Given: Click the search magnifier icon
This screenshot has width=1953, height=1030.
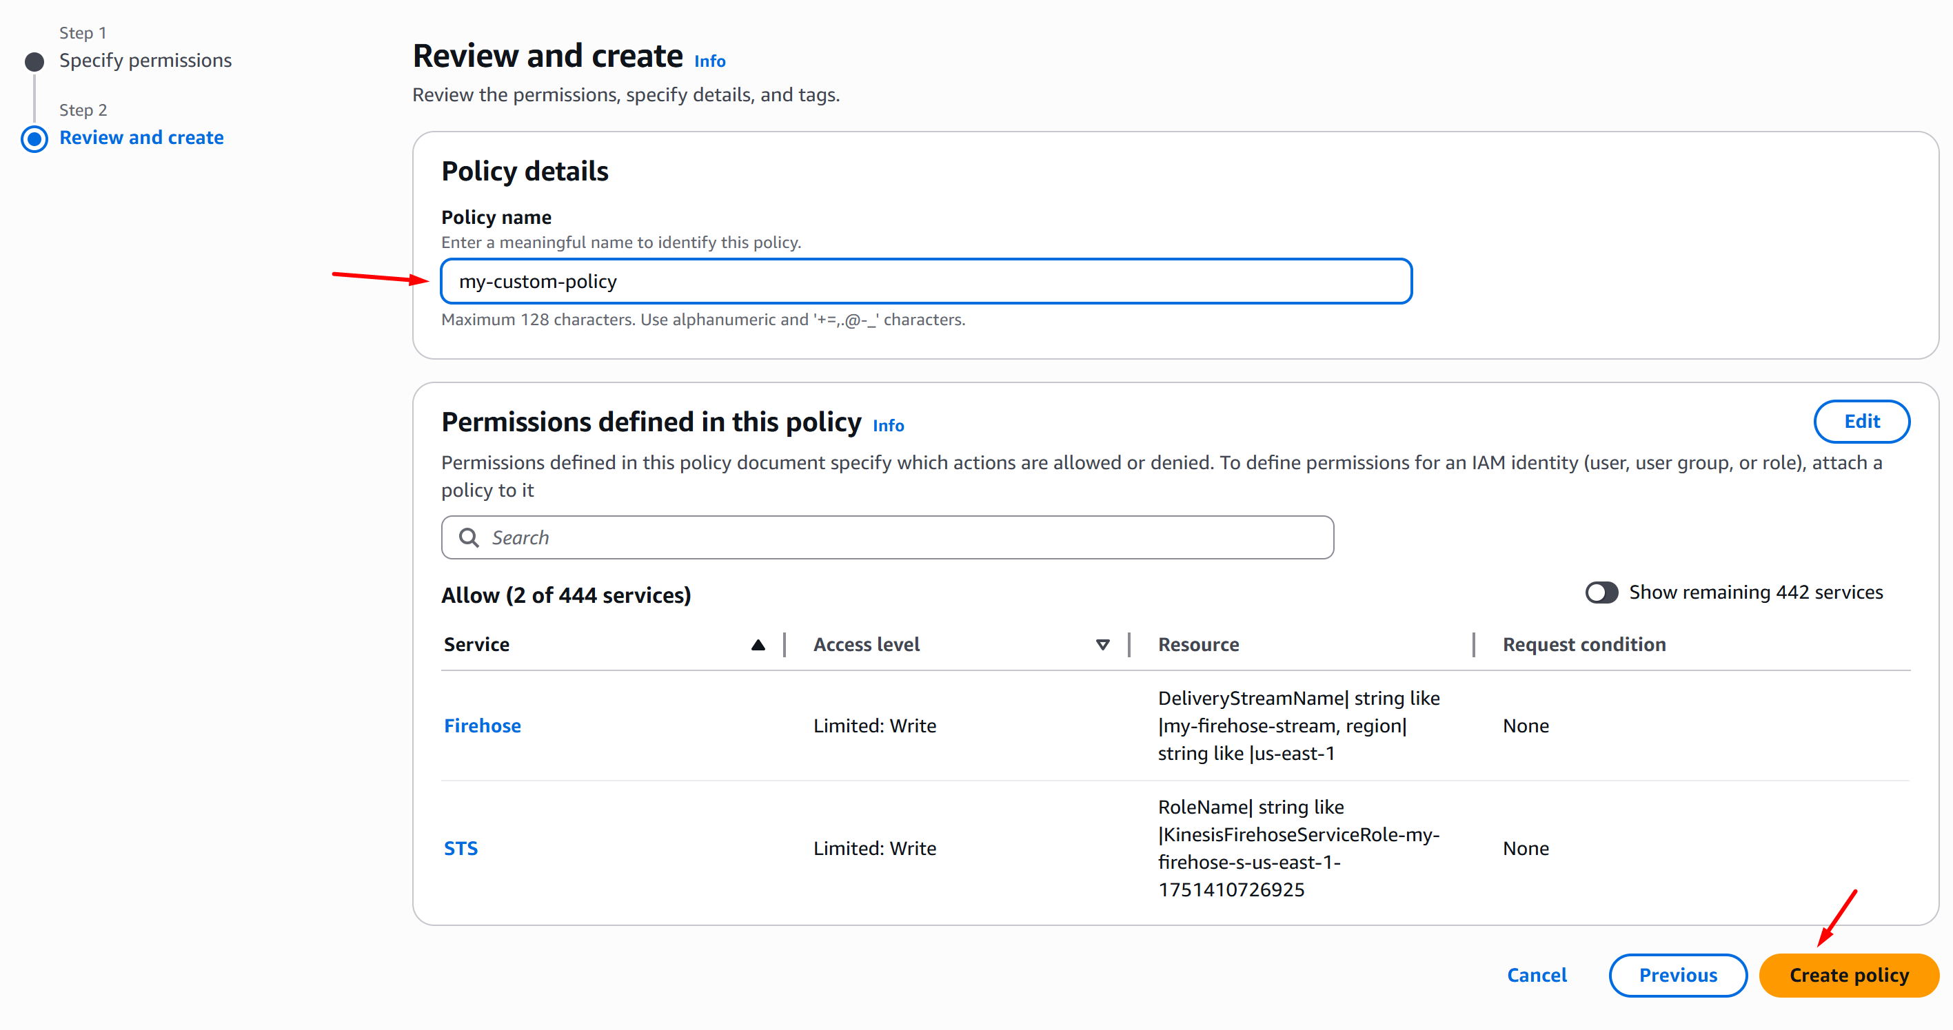Looking at the screenshot, I should 469,537.
